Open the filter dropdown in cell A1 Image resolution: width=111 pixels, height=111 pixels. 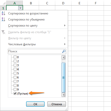[x=20, y=8]
